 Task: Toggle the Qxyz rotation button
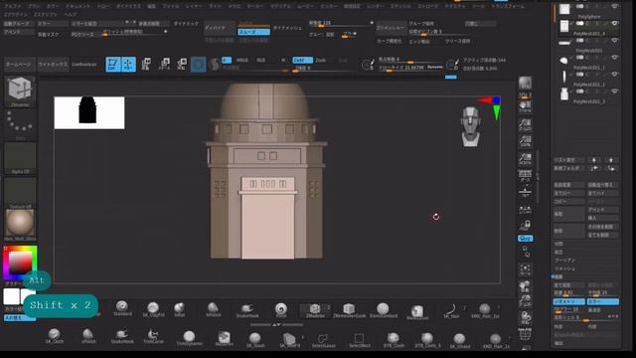click(526, 239)
